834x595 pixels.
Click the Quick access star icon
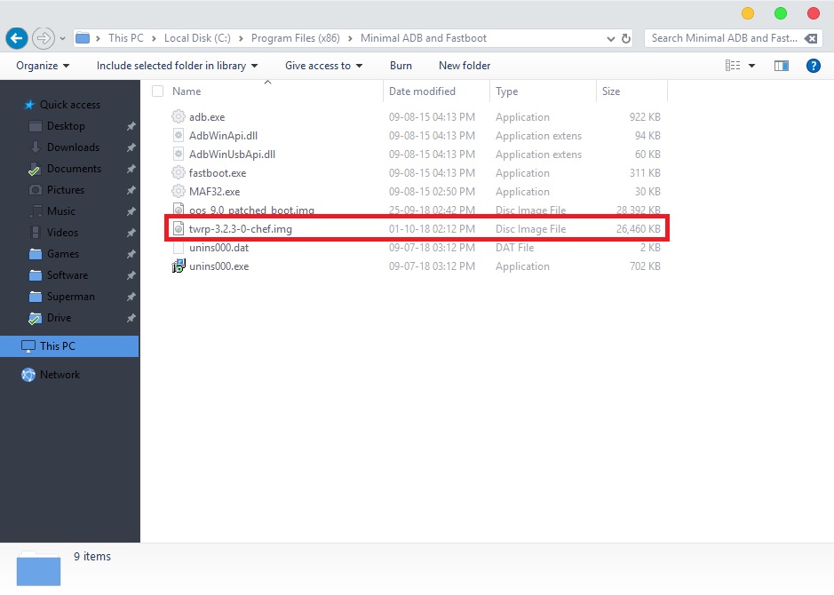(29, 105)
